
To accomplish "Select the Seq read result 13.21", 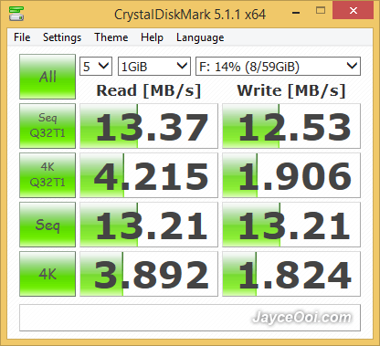I will (149, 225).
